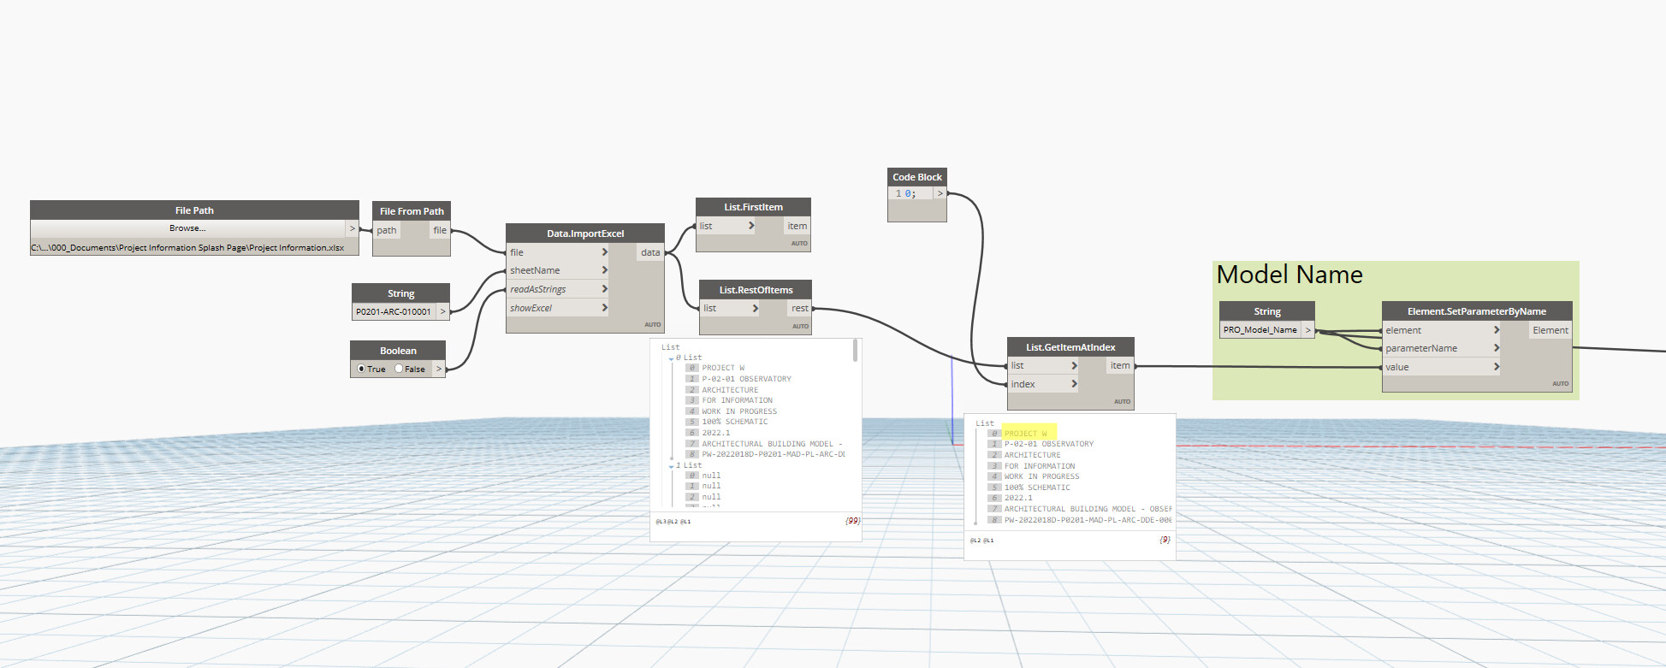Select the List.RestOfItems node header
The image size is (1666, 668).
[x=756, y=290]
